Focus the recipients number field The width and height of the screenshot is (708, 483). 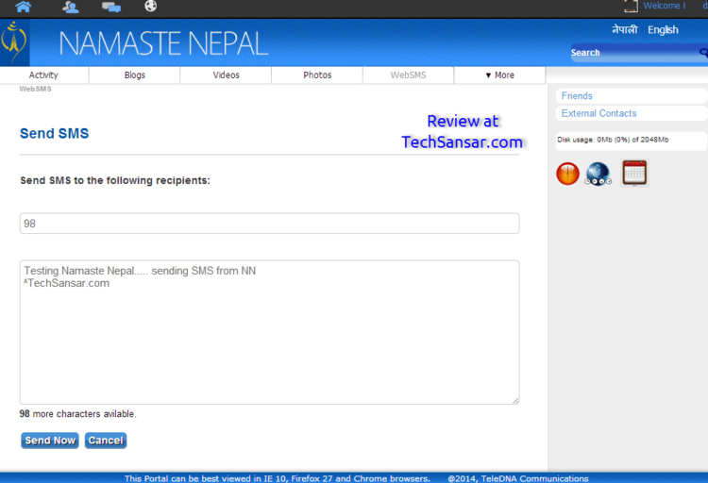point(270,224)
